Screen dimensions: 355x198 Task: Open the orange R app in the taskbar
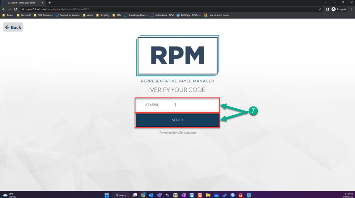point(175,195)
